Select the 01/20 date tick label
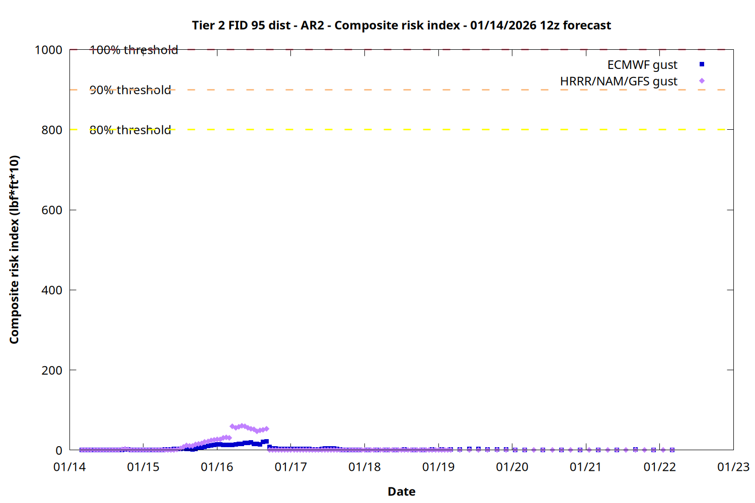This screenshot has width=755, height=503. [x=512, y=467]
